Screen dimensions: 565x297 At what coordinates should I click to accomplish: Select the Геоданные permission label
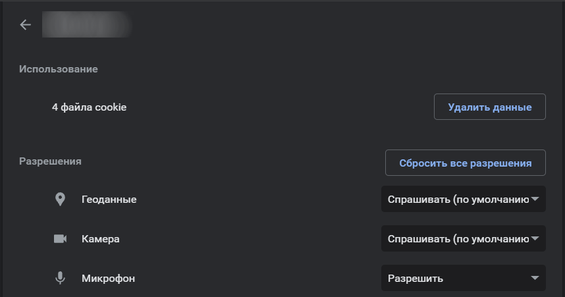click(x=109, y=200)
